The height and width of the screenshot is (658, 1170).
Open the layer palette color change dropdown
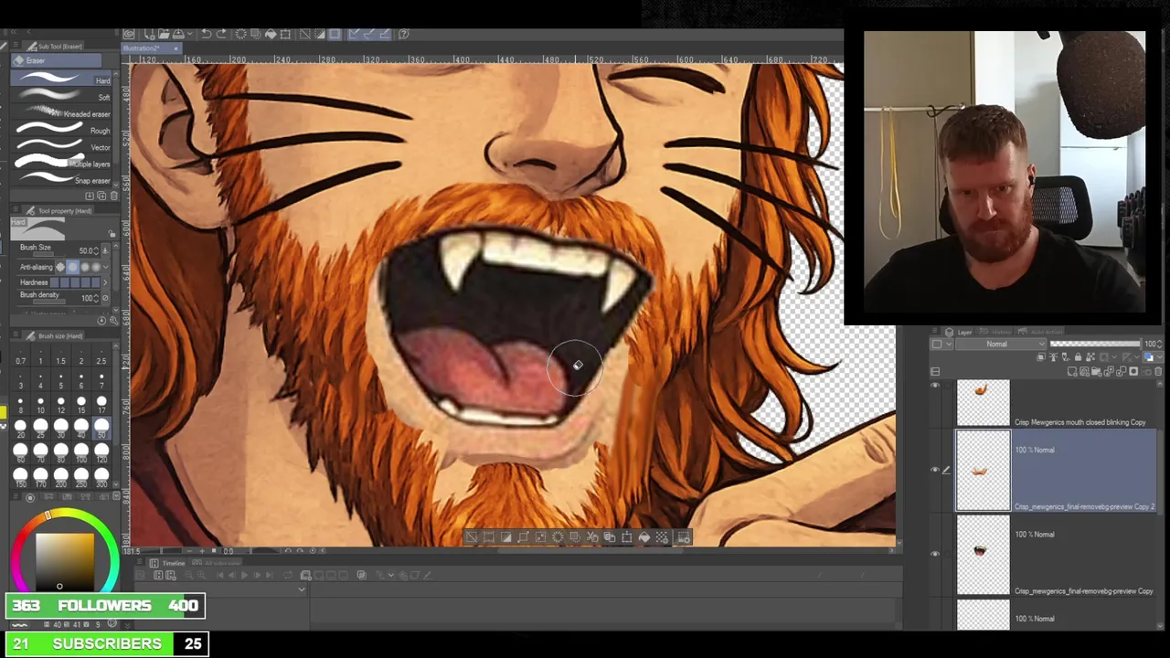point(949,345)
